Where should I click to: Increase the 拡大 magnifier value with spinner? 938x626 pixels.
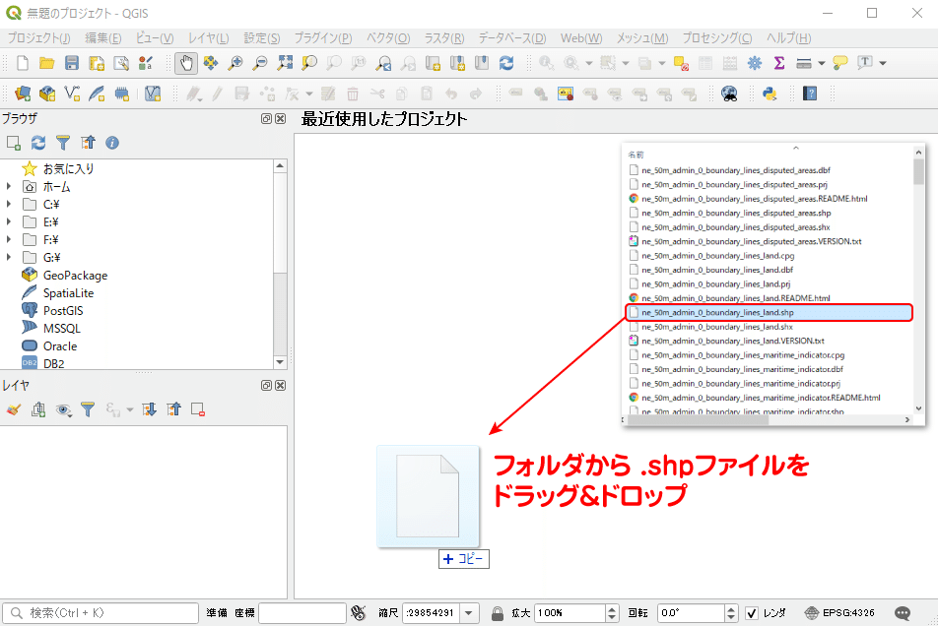(611, 608)
